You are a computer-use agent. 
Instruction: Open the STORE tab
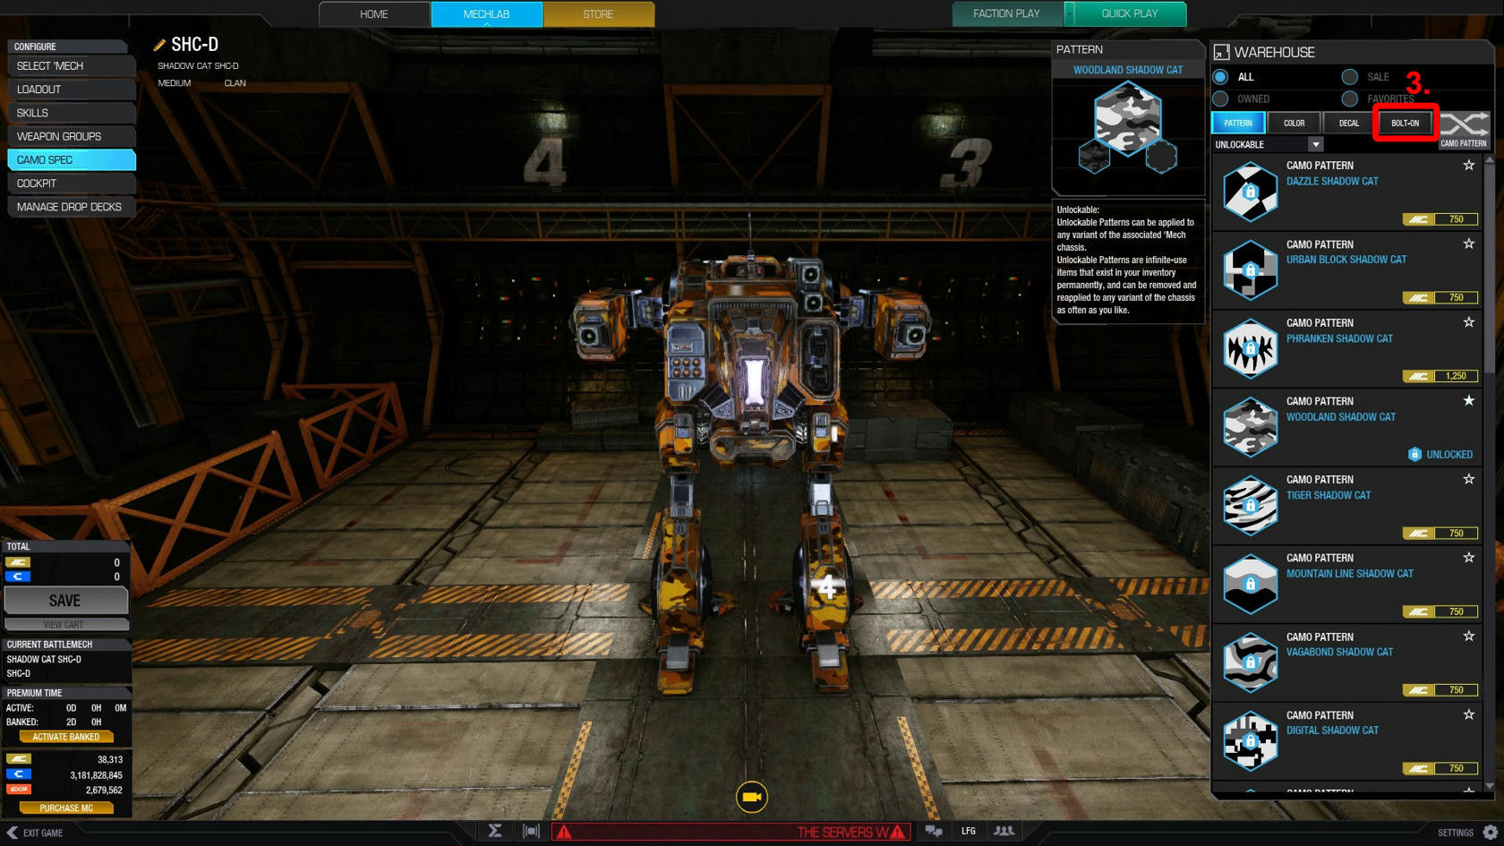coord(598,14)
